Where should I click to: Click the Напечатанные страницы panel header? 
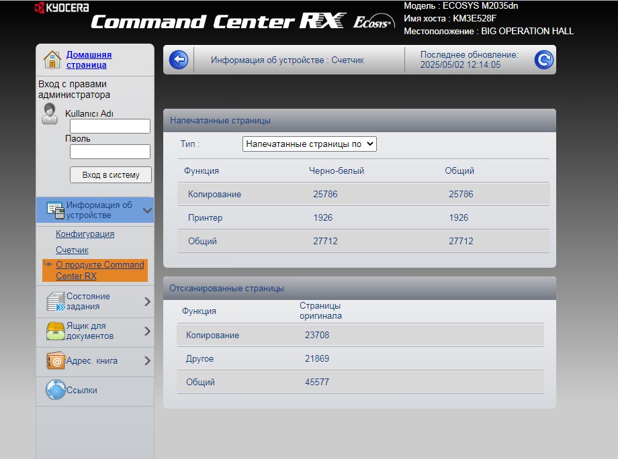pos(359,121)
